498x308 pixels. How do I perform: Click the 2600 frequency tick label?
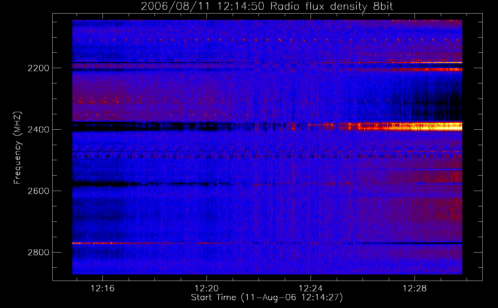click(38, 191)
